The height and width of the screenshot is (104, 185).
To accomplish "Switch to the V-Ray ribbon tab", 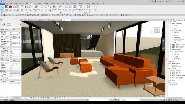I will click(93, 4).
